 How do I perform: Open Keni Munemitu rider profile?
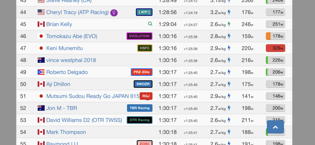coord(64,48)
